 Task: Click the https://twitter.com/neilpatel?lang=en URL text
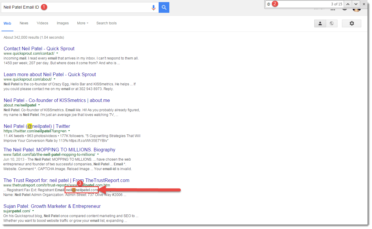click(35, 131)
